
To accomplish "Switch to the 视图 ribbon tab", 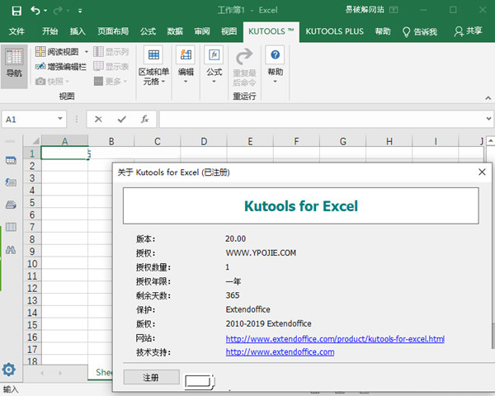I will pyautogui.click(x=229, y=31).
